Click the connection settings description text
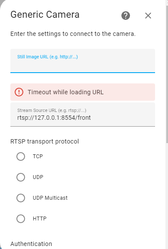 [73, 34]
